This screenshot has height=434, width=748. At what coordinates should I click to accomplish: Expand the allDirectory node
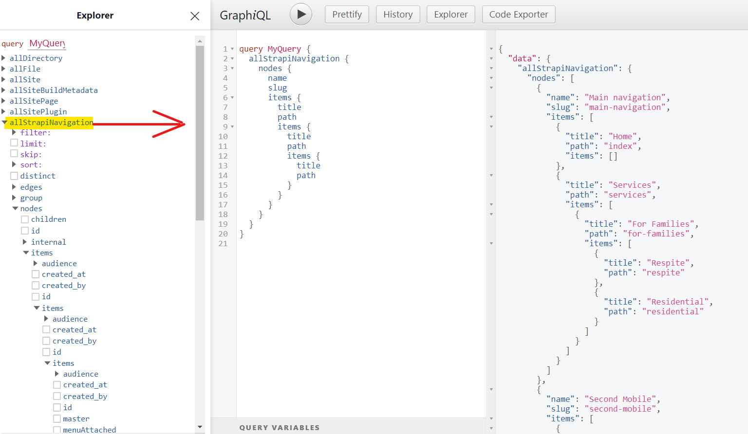pyautogui.click(x=4, y=58)
